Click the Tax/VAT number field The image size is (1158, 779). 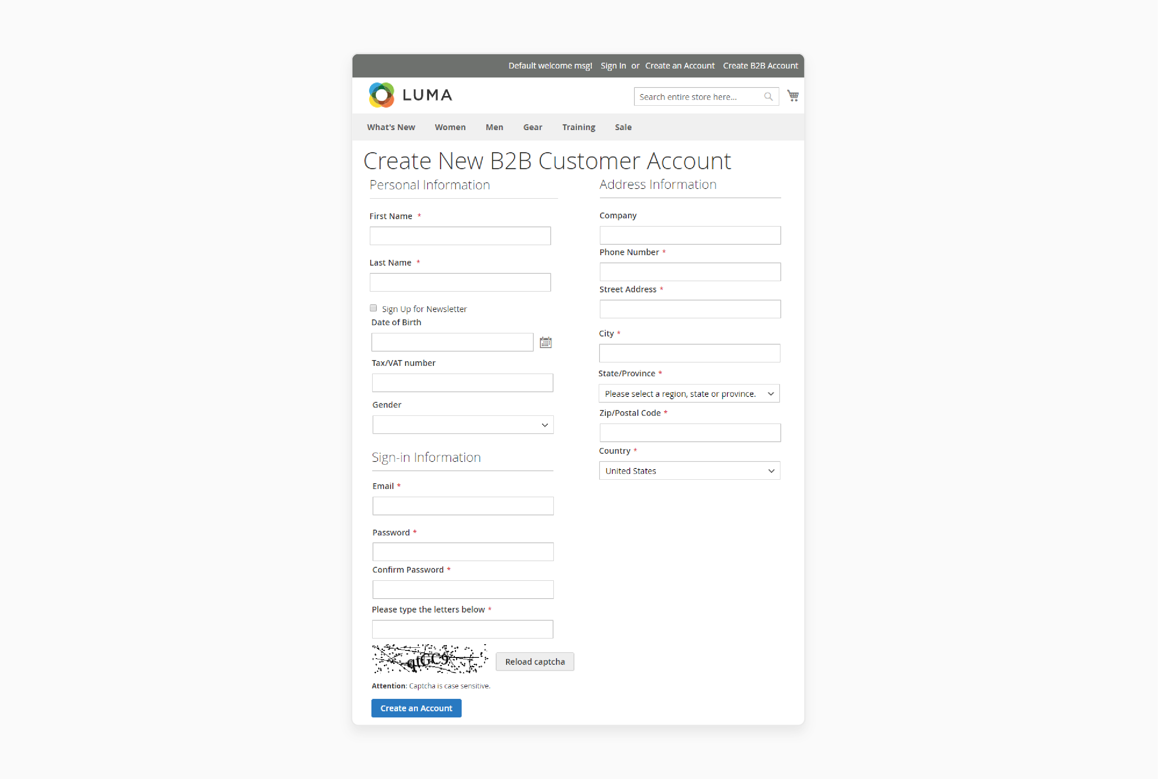tap(462, 383)
